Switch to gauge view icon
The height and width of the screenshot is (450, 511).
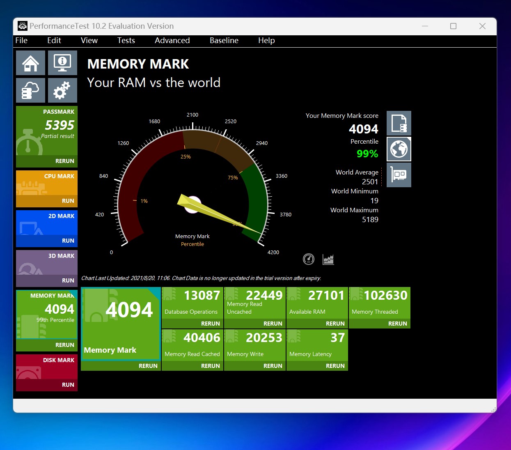(x=308, y=259)
